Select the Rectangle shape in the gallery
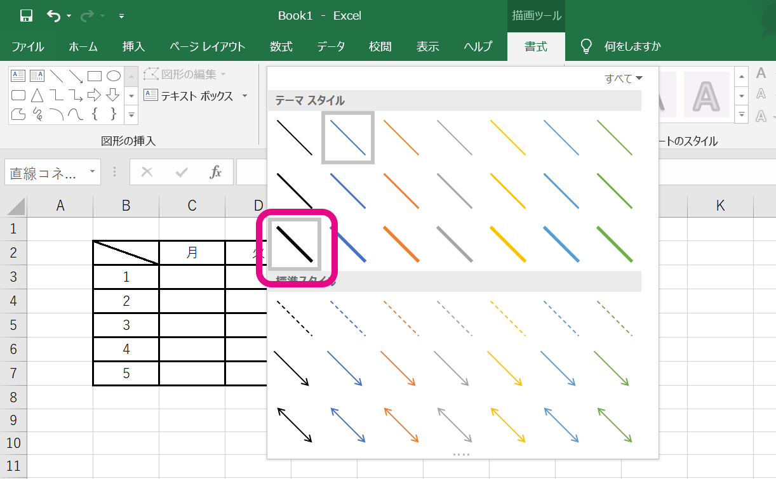Image resolution: width=776 pixels, height=479 pixels. [94, 75]
